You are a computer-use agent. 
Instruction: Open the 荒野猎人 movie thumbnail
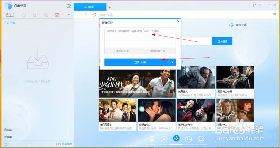[x=196, y=77]
